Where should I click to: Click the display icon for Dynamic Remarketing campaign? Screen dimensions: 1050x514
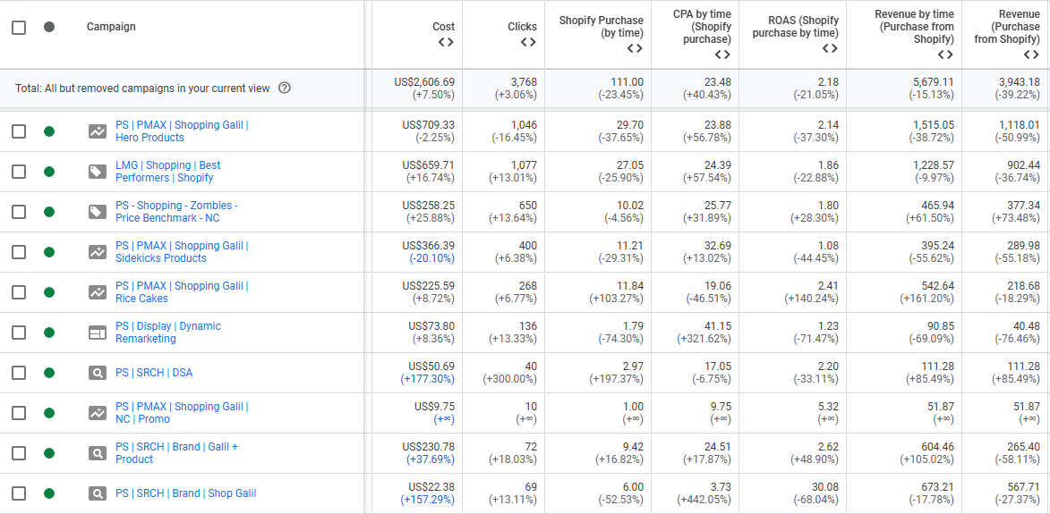pos(98,333)
